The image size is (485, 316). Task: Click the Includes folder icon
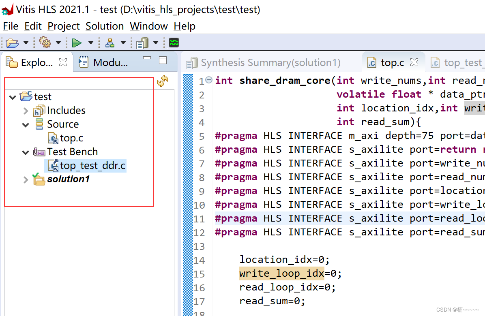tap(39, 111)
